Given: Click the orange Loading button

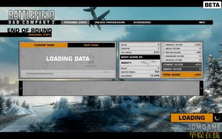Looking at the screenshot, I should point(192,118).
